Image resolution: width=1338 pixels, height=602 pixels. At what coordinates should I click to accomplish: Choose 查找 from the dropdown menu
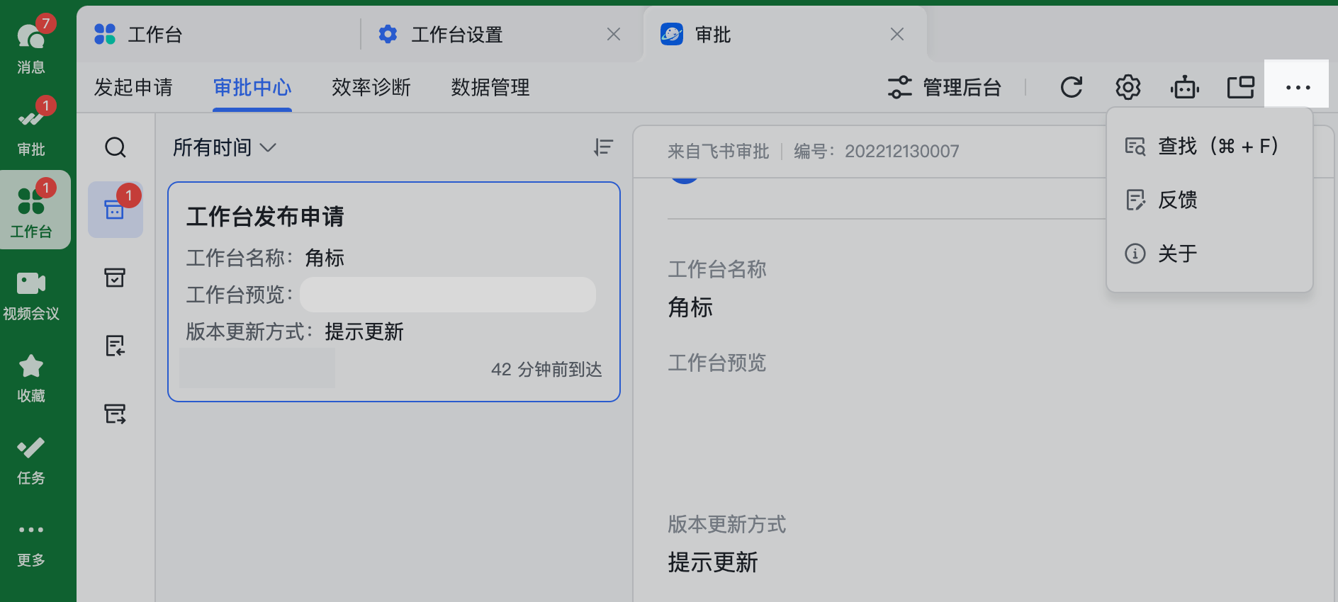click(1209, 146)
